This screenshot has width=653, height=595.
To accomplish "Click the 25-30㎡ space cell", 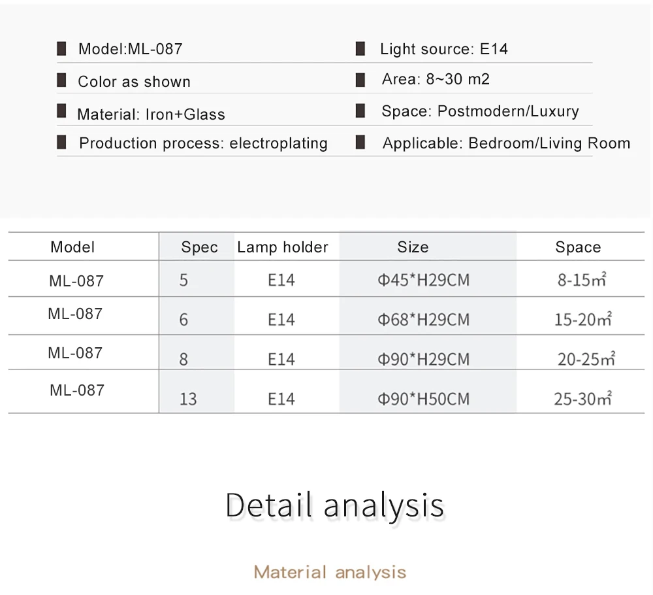I will click(583, 399).
